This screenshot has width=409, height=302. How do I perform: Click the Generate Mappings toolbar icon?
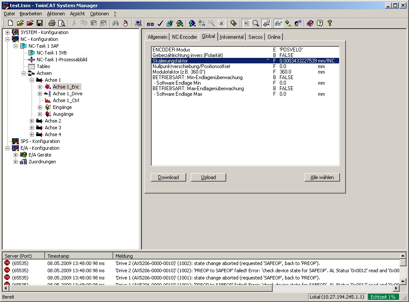click(x=150, y=23)
